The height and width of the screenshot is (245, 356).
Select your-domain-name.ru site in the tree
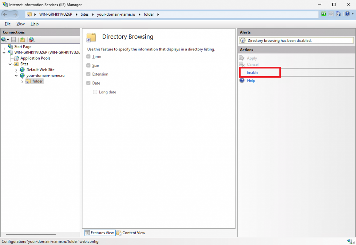[46, 76]
